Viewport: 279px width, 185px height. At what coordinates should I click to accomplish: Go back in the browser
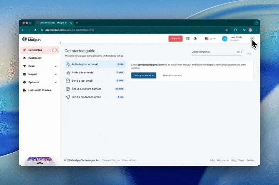pyautogui.click(x=23, y=30)
